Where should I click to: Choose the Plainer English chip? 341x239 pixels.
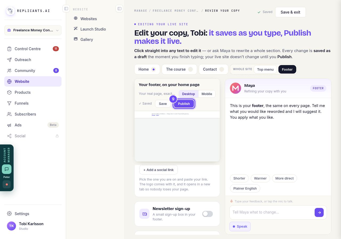point(245,189)
